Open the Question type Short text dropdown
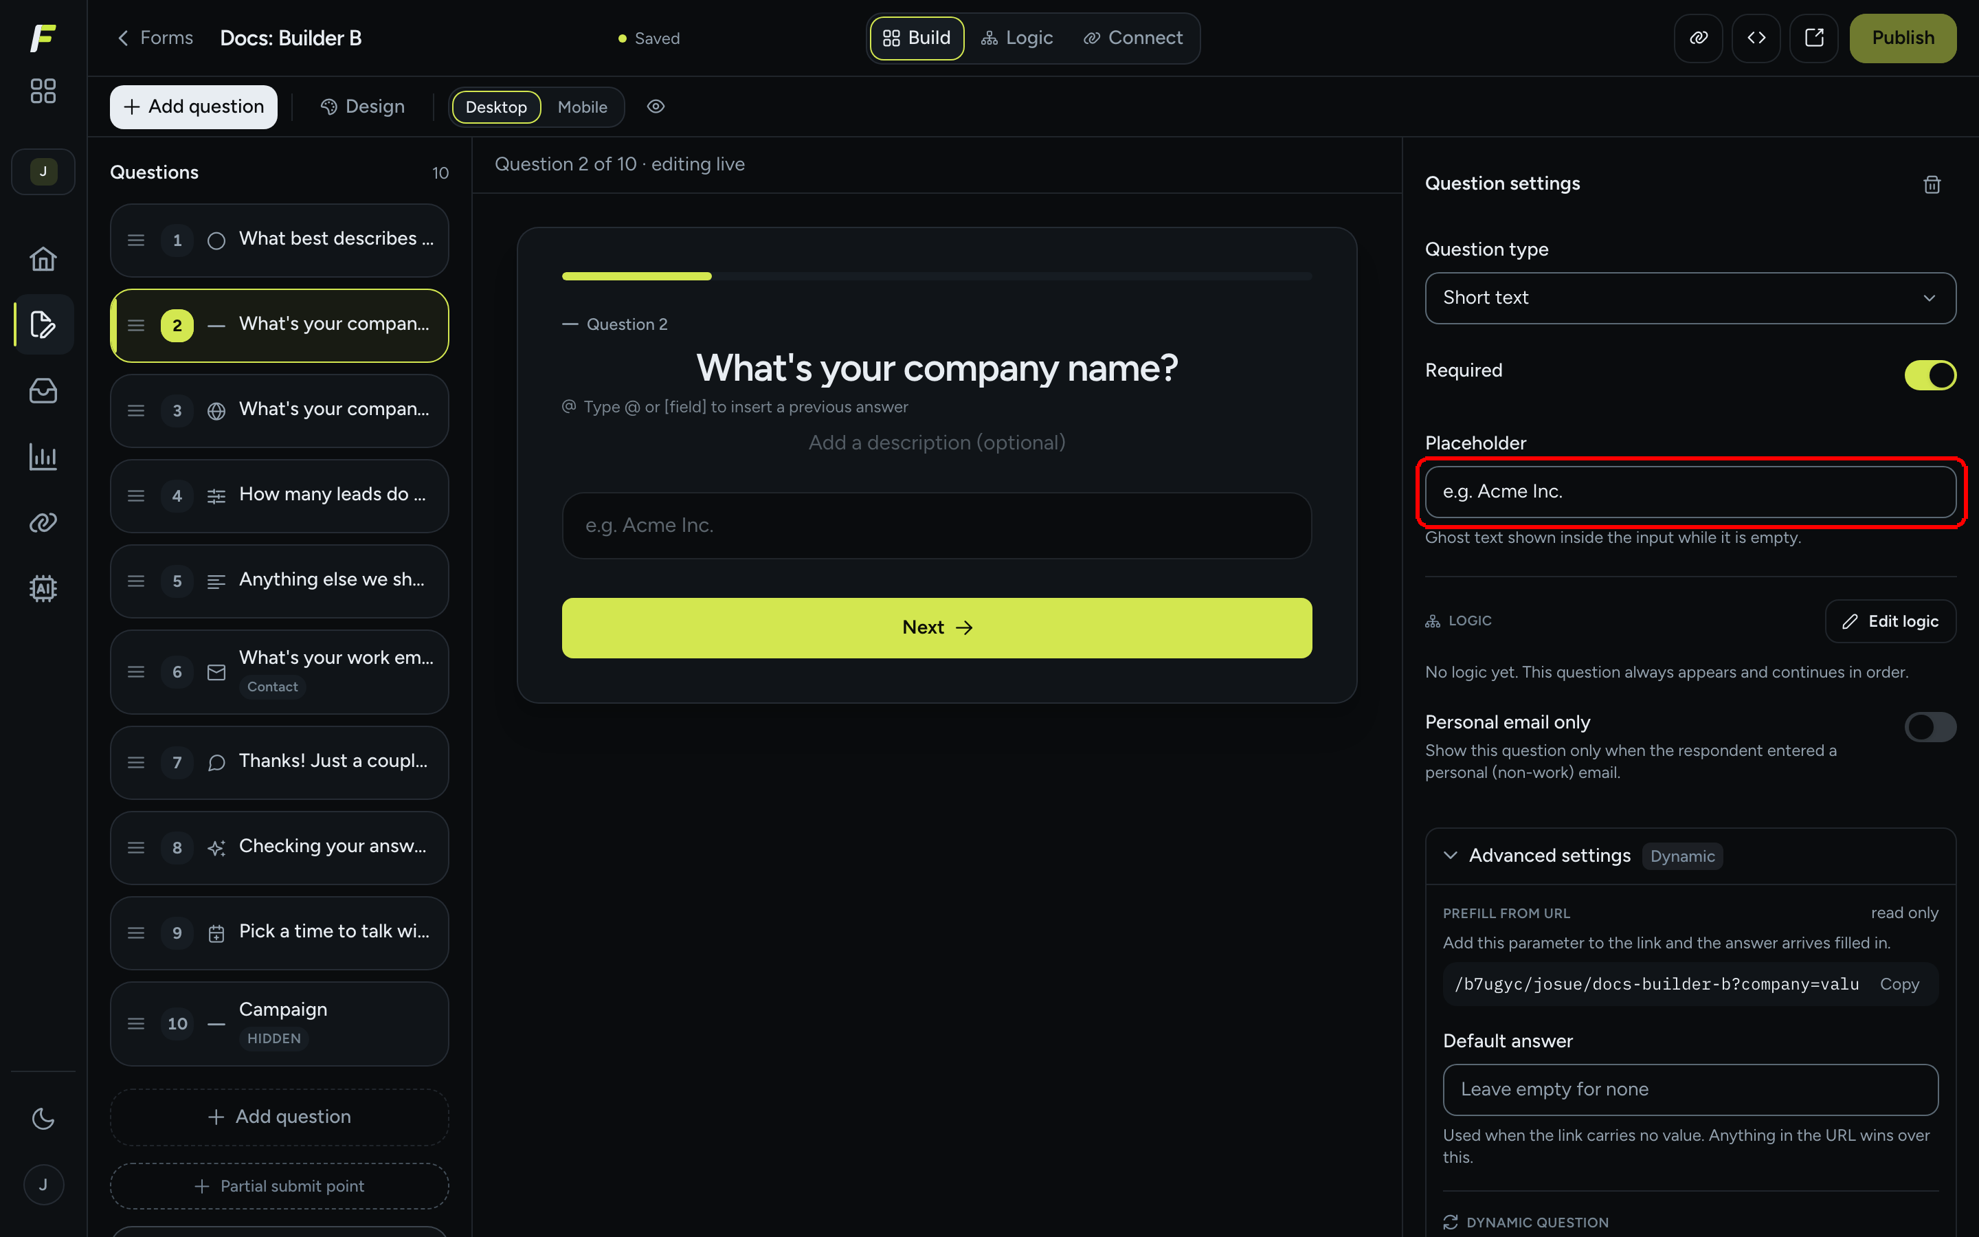Image resolution: width=1979 pixels, height=1237 pixels. pyautogui.click(x=1690, y=298)
